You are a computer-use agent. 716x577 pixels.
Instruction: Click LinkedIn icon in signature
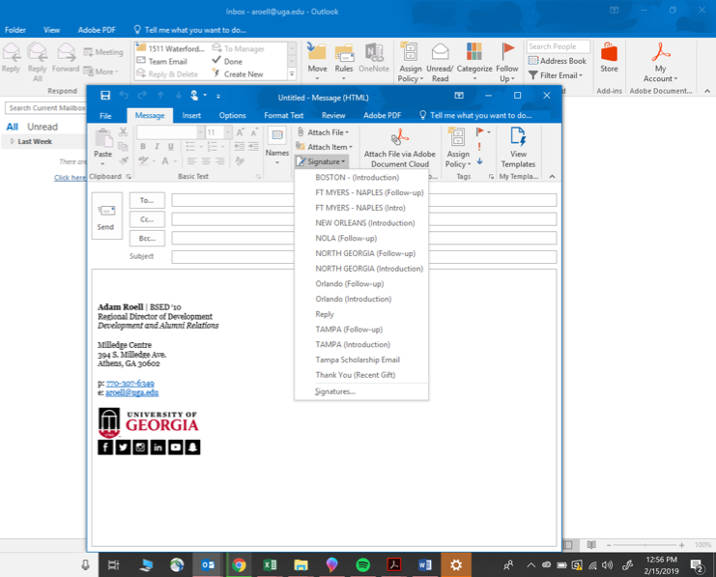158,447
